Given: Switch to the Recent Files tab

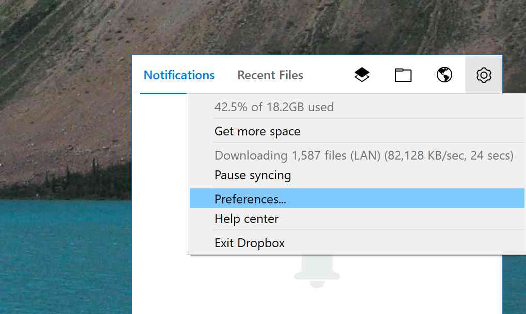Looking at the screenshot, I should pos(270,75).
